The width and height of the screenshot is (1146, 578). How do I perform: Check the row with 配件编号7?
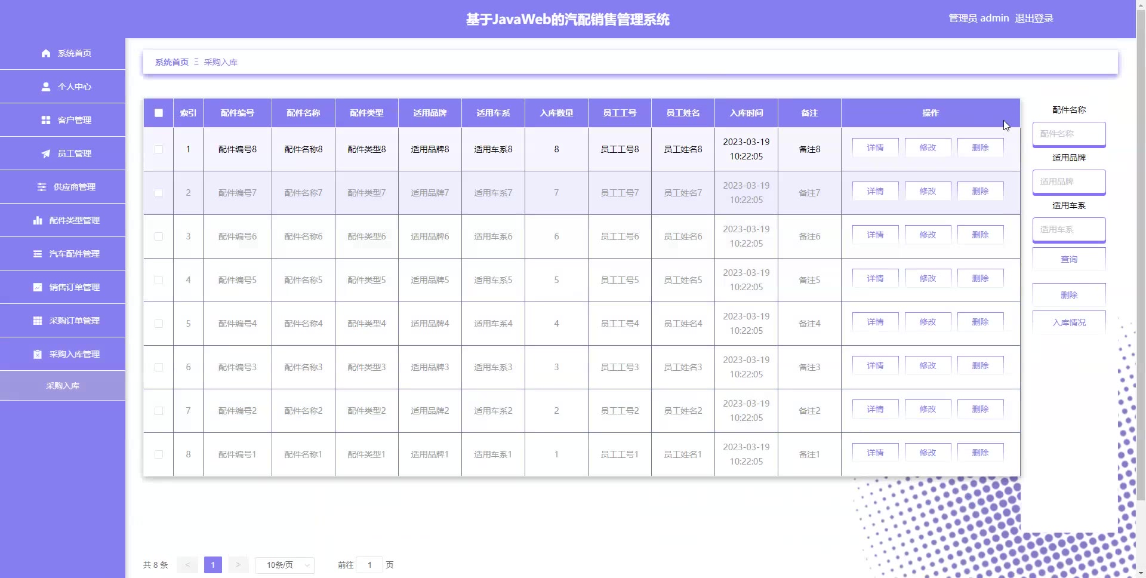[159, 193]
